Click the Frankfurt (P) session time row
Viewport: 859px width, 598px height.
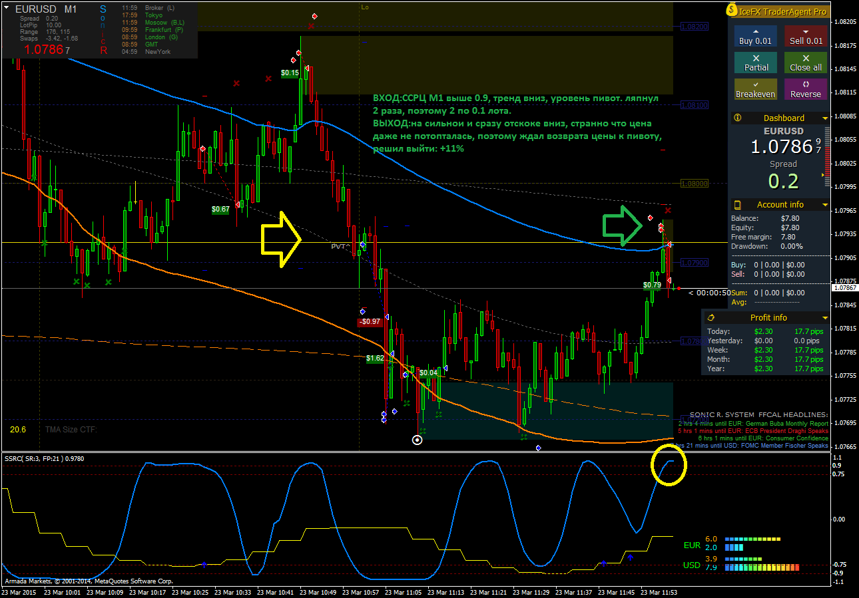[154, 30]
